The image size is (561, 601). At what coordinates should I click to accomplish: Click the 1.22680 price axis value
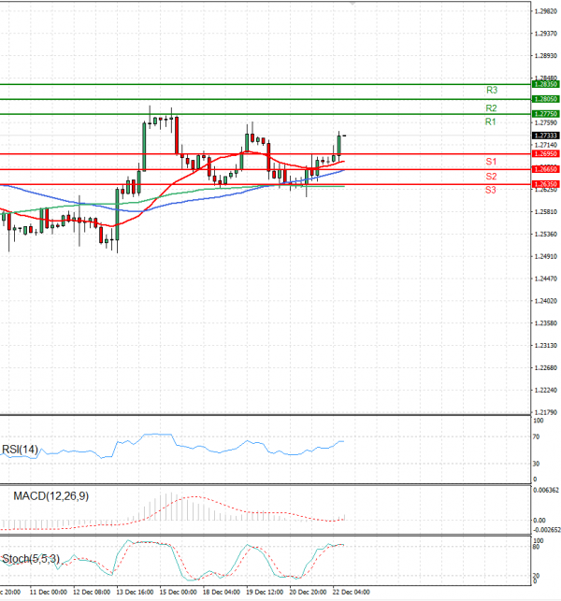point(546,367)
